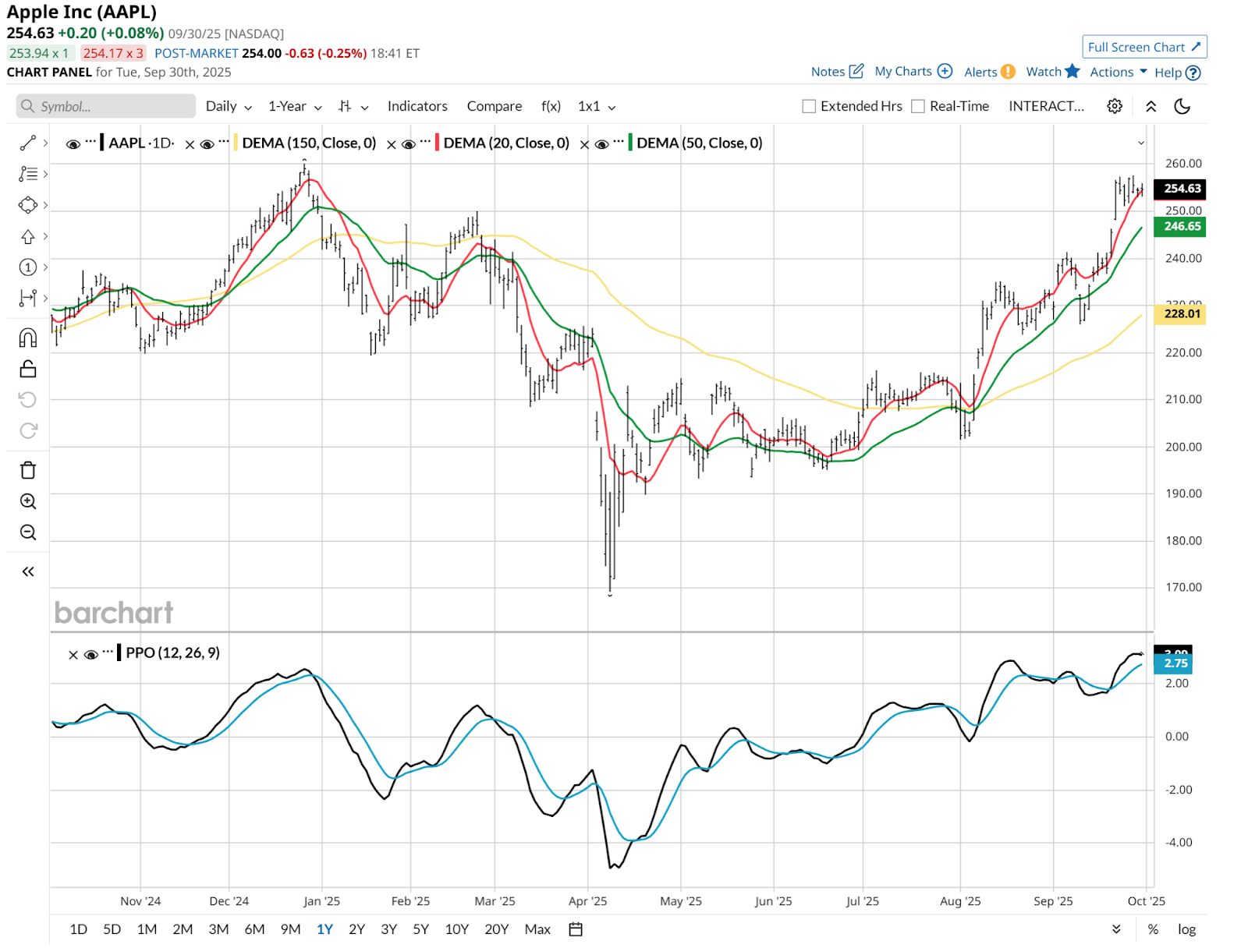This screenshot has height=948, width=1248.
Task: Click the My Charts plus icon
Action: [945, 71]
